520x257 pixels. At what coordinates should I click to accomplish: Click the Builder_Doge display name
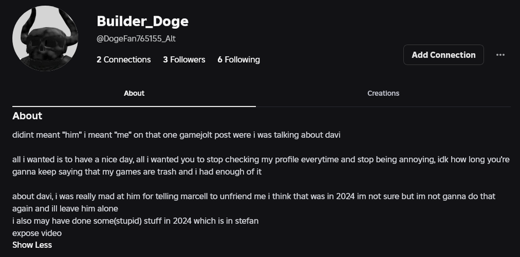point(143,21)
